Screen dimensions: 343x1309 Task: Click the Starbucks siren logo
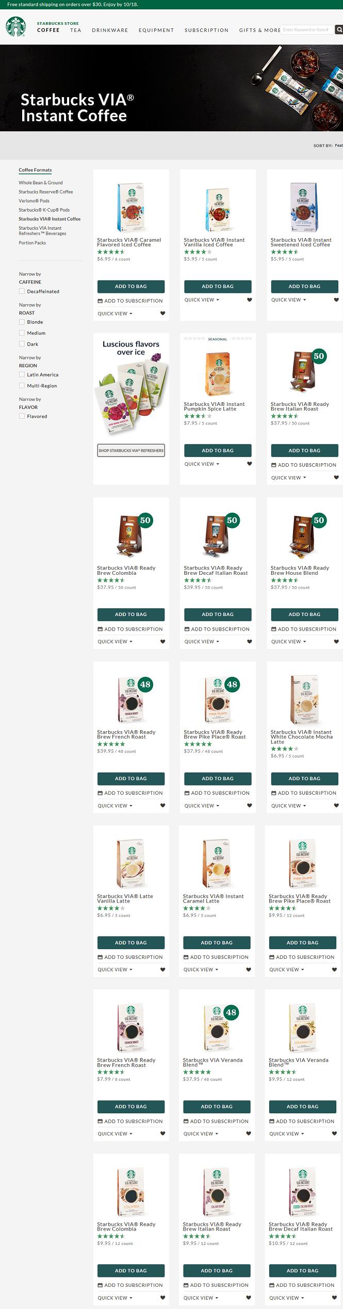tap(15, 27)
